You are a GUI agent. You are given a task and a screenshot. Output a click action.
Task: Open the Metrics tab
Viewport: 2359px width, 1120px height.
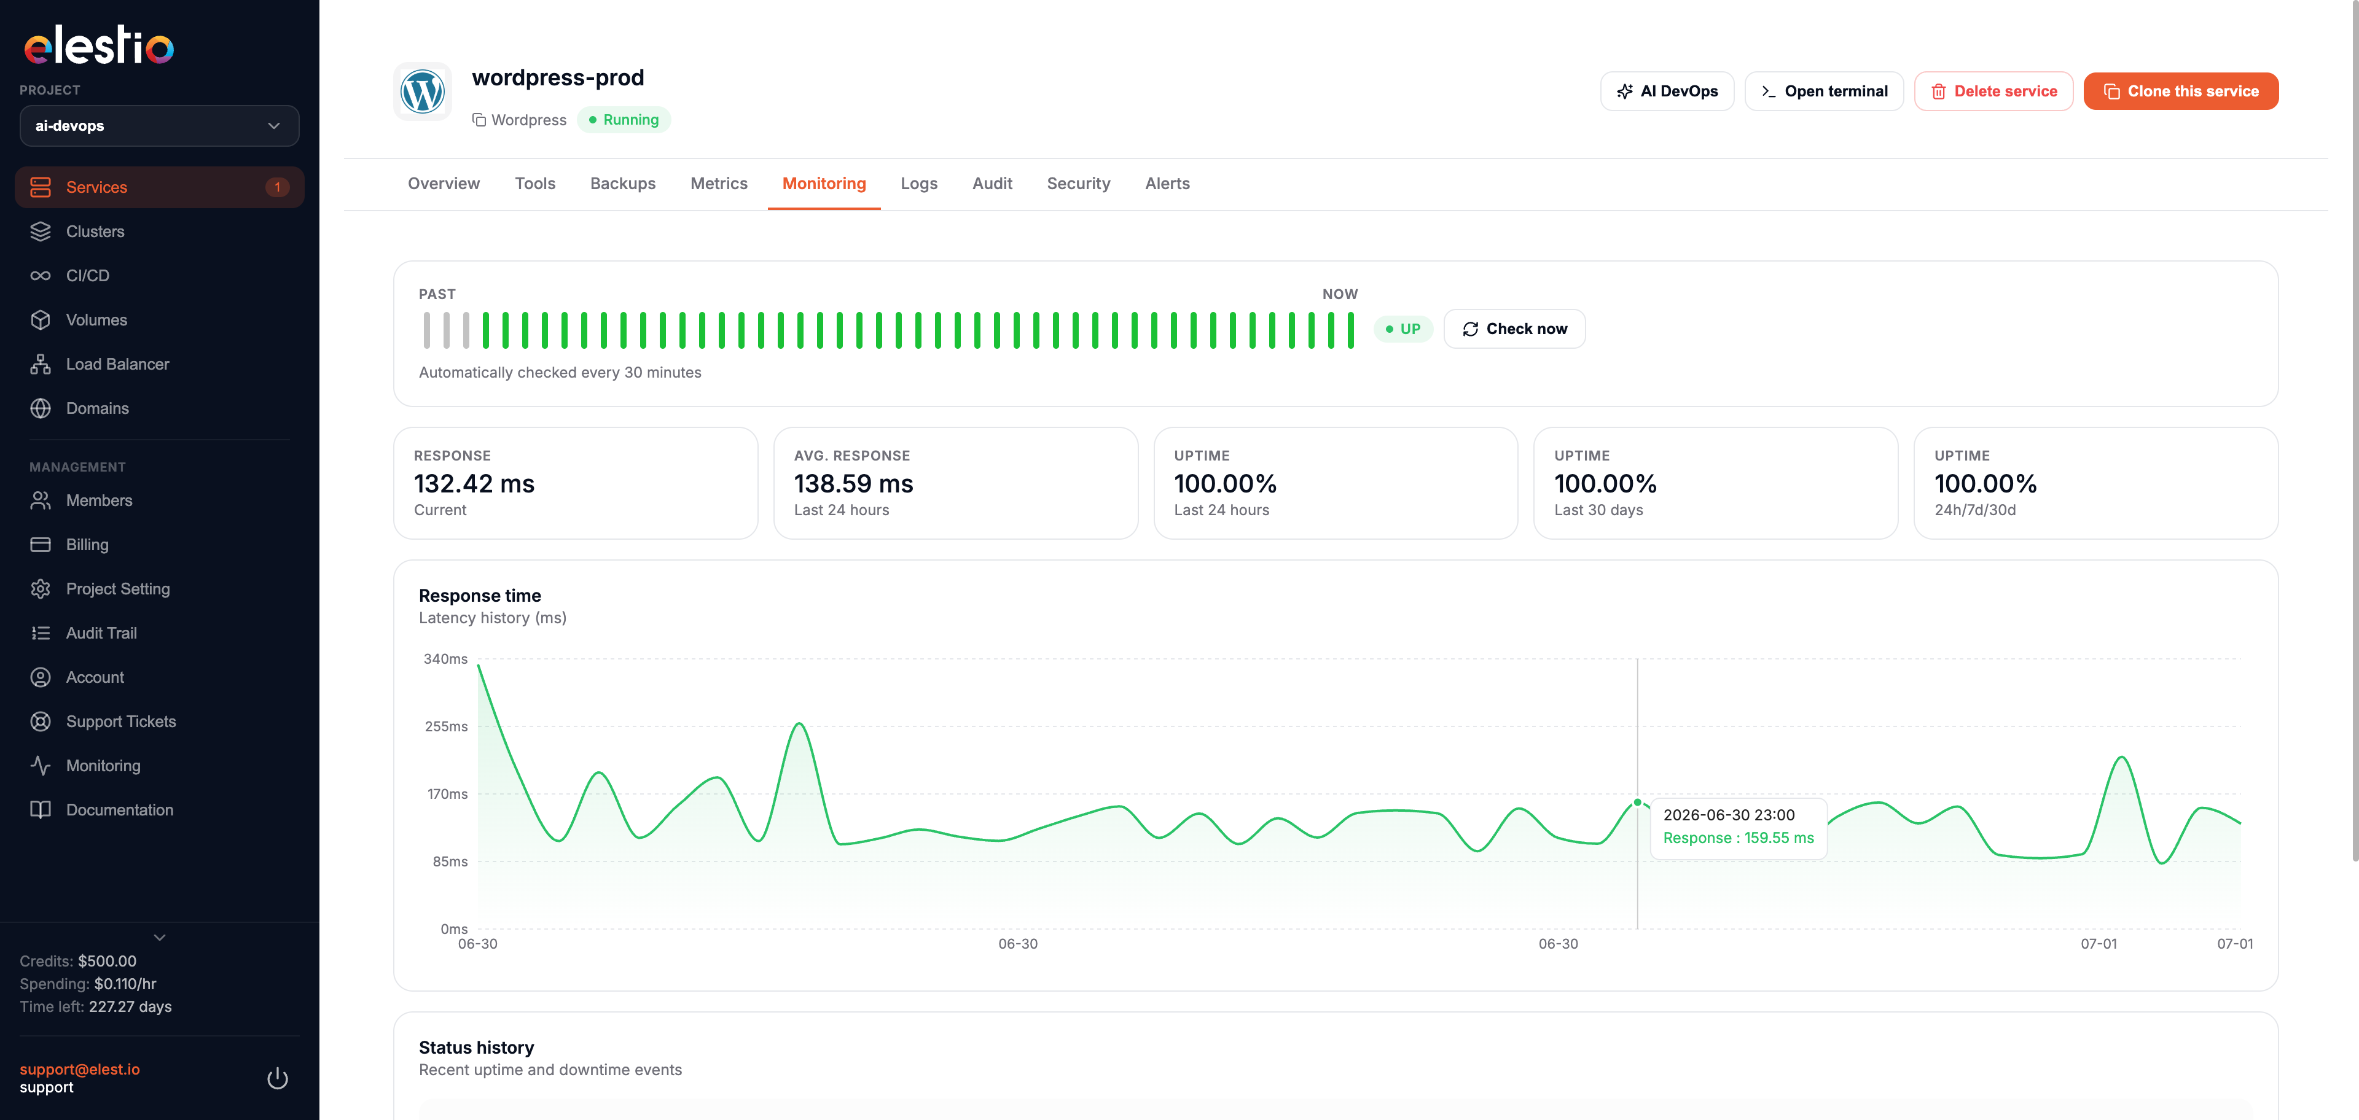coord(719,184)
